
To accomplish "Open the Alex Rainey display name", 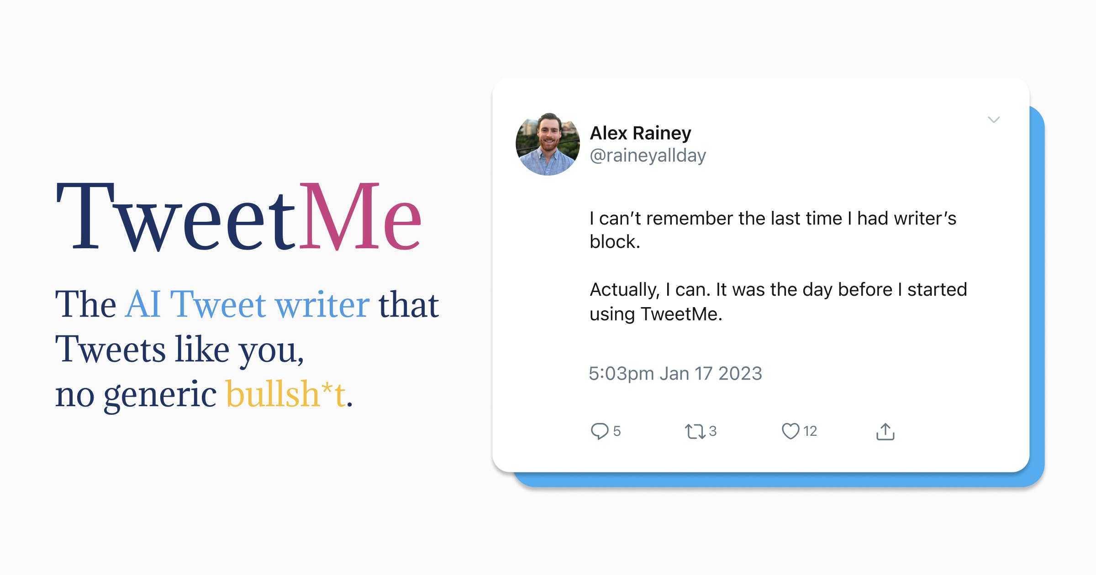I will 640,133.
